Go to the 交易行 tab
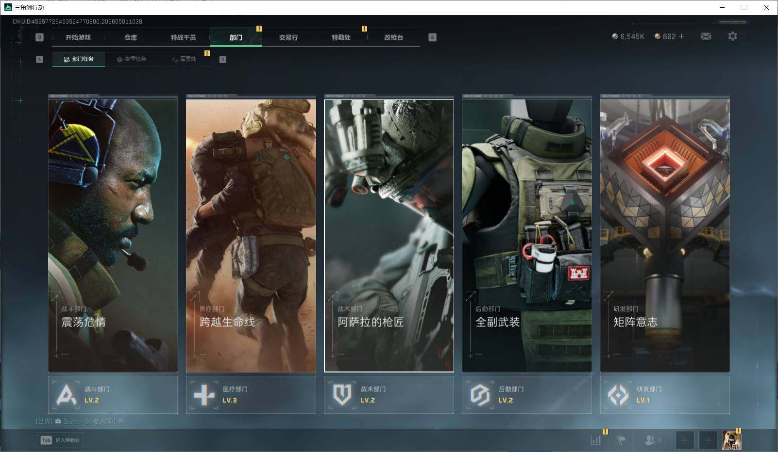778x452 pixels. (x=288, y=37)
